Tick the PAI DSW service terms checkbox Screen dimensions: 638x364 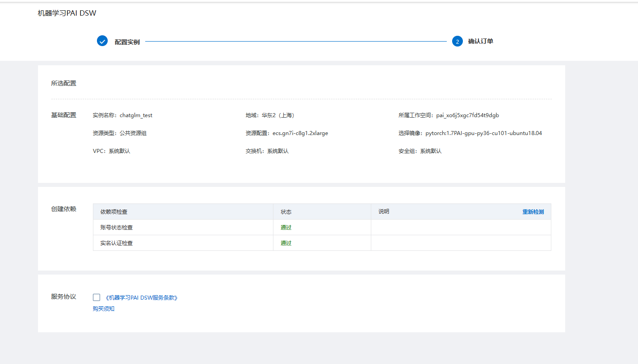97,297
